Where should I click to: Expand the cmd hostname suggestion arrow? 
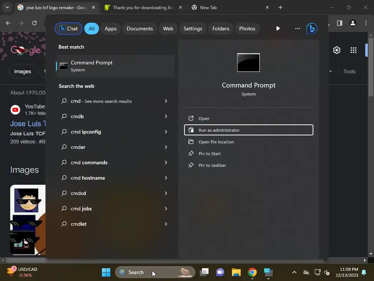pyautogui.click(x=166, y=178)
